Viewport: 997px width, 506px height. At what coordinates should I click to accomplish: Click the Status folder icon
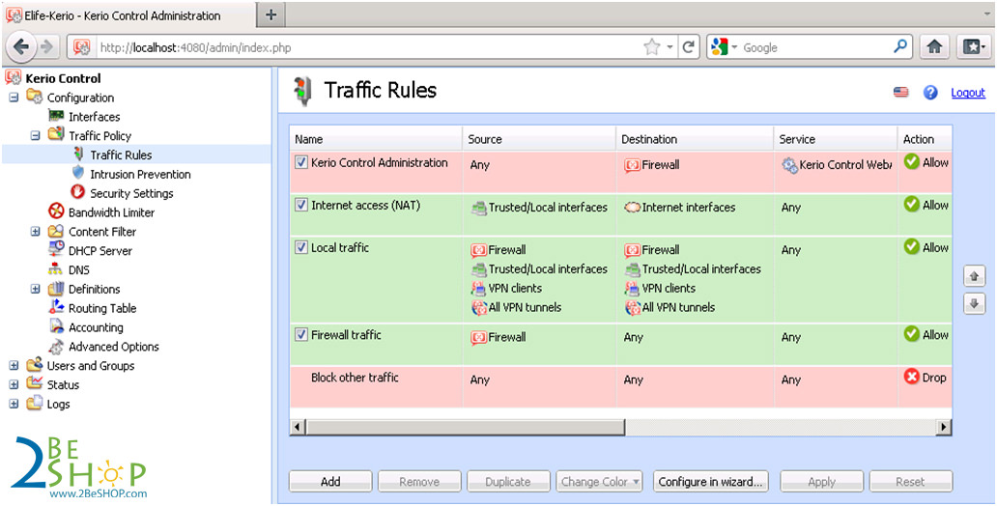click(35, 384)
